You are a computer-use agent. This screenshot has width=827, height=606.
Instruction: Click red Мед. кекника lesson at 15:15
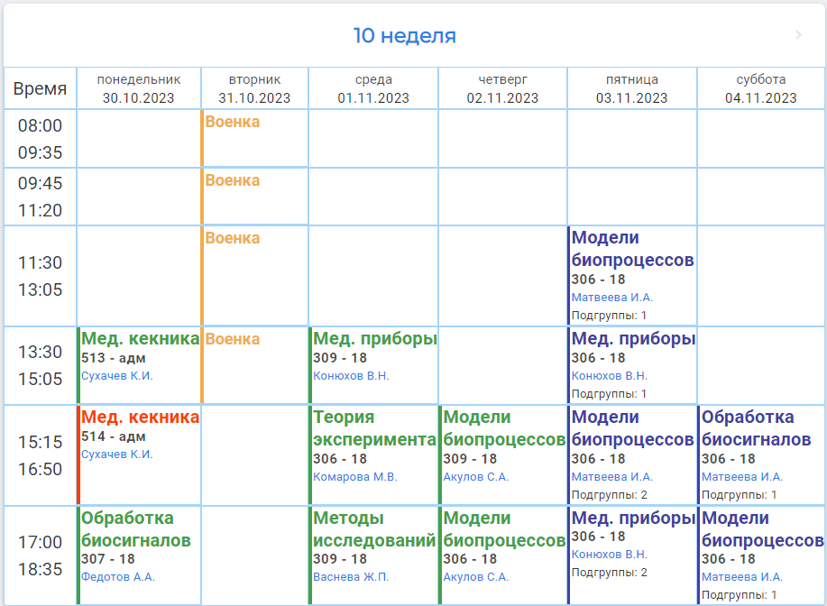coord(140,418)
